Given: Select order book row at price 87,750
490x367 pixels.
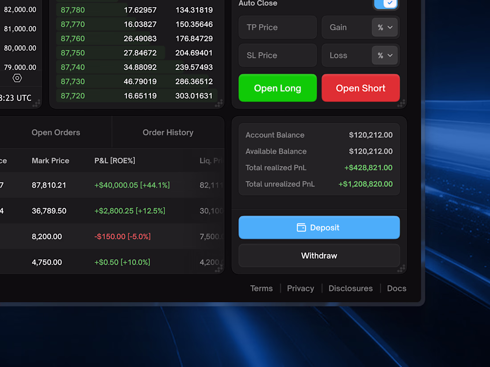Looking at the screenshot, I should click(x=137, y=53).
